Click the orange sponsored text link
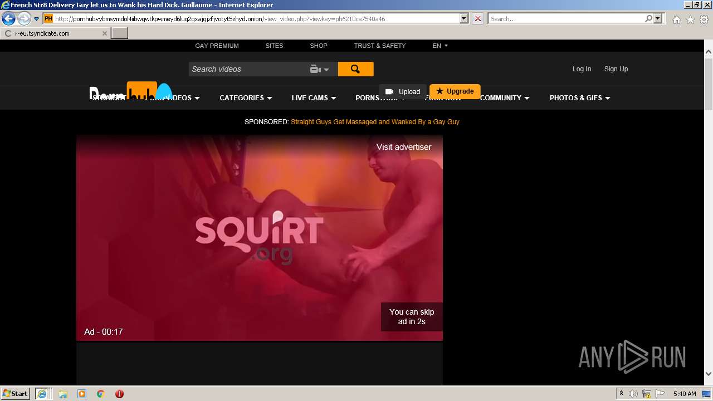This screenshot has width=713, height=401. (375, 122)
